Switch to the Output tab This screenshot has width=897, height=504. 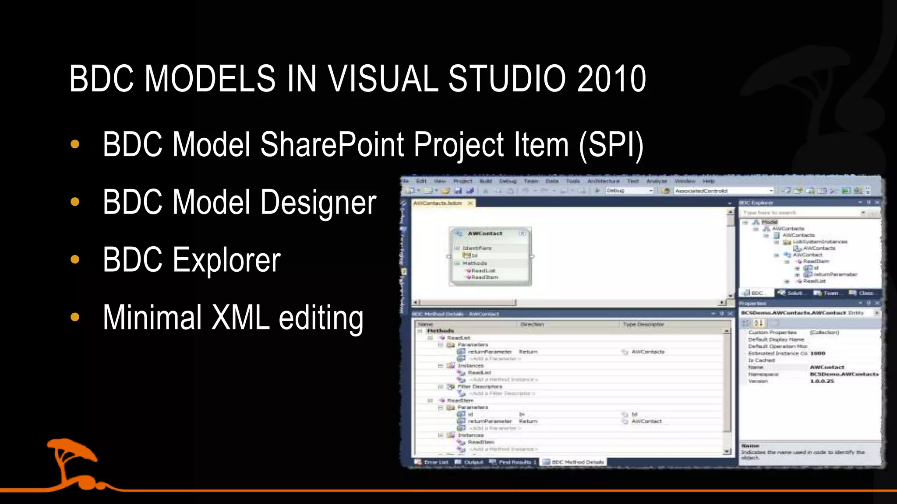click(x=469, y=462)
